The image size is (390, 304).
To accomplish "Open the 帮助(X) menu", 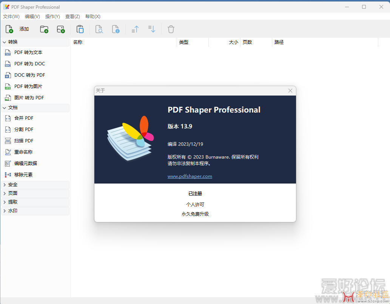I will (92, 17).
